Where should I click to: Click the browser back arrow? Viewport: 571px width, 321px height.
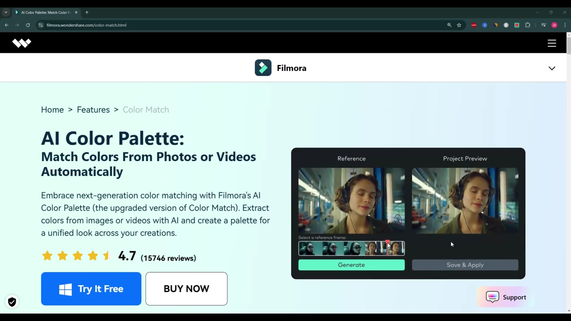coord(7,25)
